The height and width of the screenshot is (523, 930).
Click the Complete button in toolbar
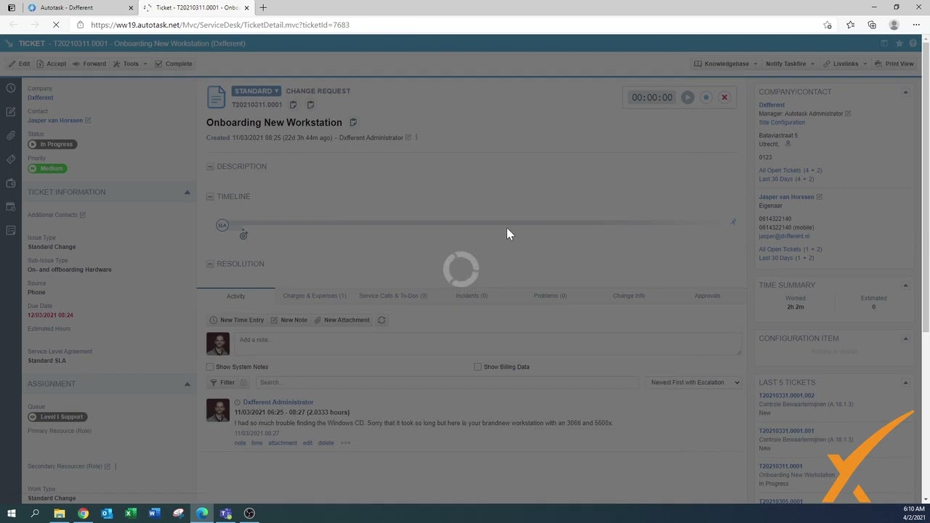[x=174, y=64]
